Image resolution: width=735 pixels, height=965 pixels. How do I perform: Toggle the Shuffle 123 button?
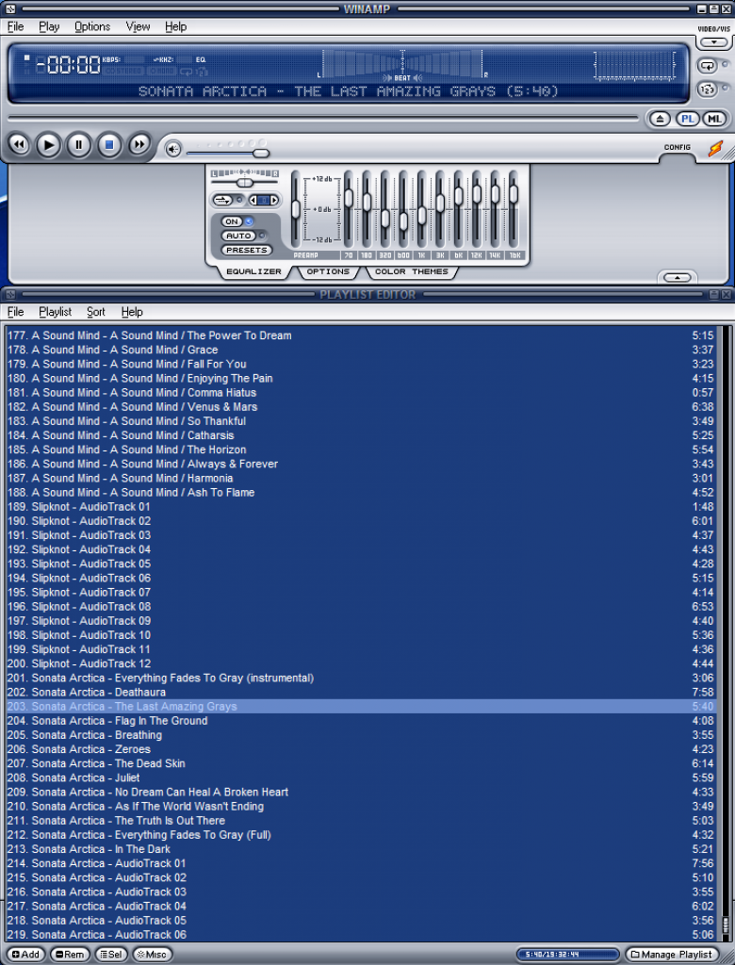pos(707,90)
